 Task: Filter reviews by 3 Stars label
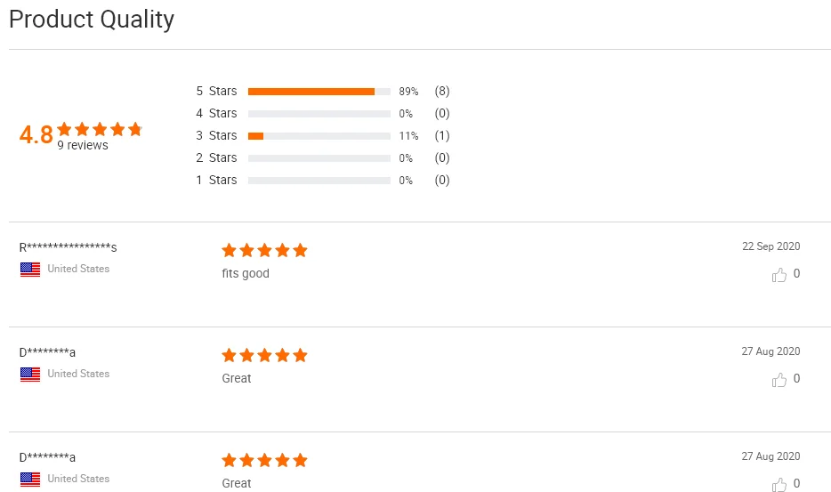216,135
